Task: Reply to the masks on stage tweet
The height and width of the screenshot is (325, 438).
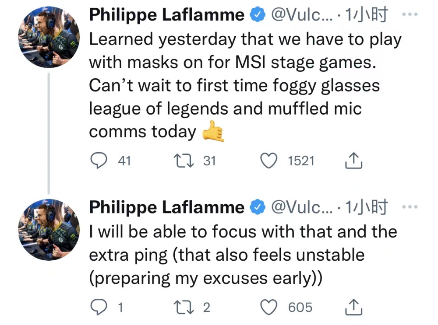Action: point(99,161)
